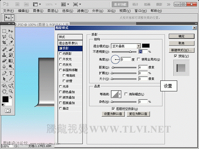Select the Path Selection tool
The height and width of the screenshot is (149, 199).
(x=4, y=79)
